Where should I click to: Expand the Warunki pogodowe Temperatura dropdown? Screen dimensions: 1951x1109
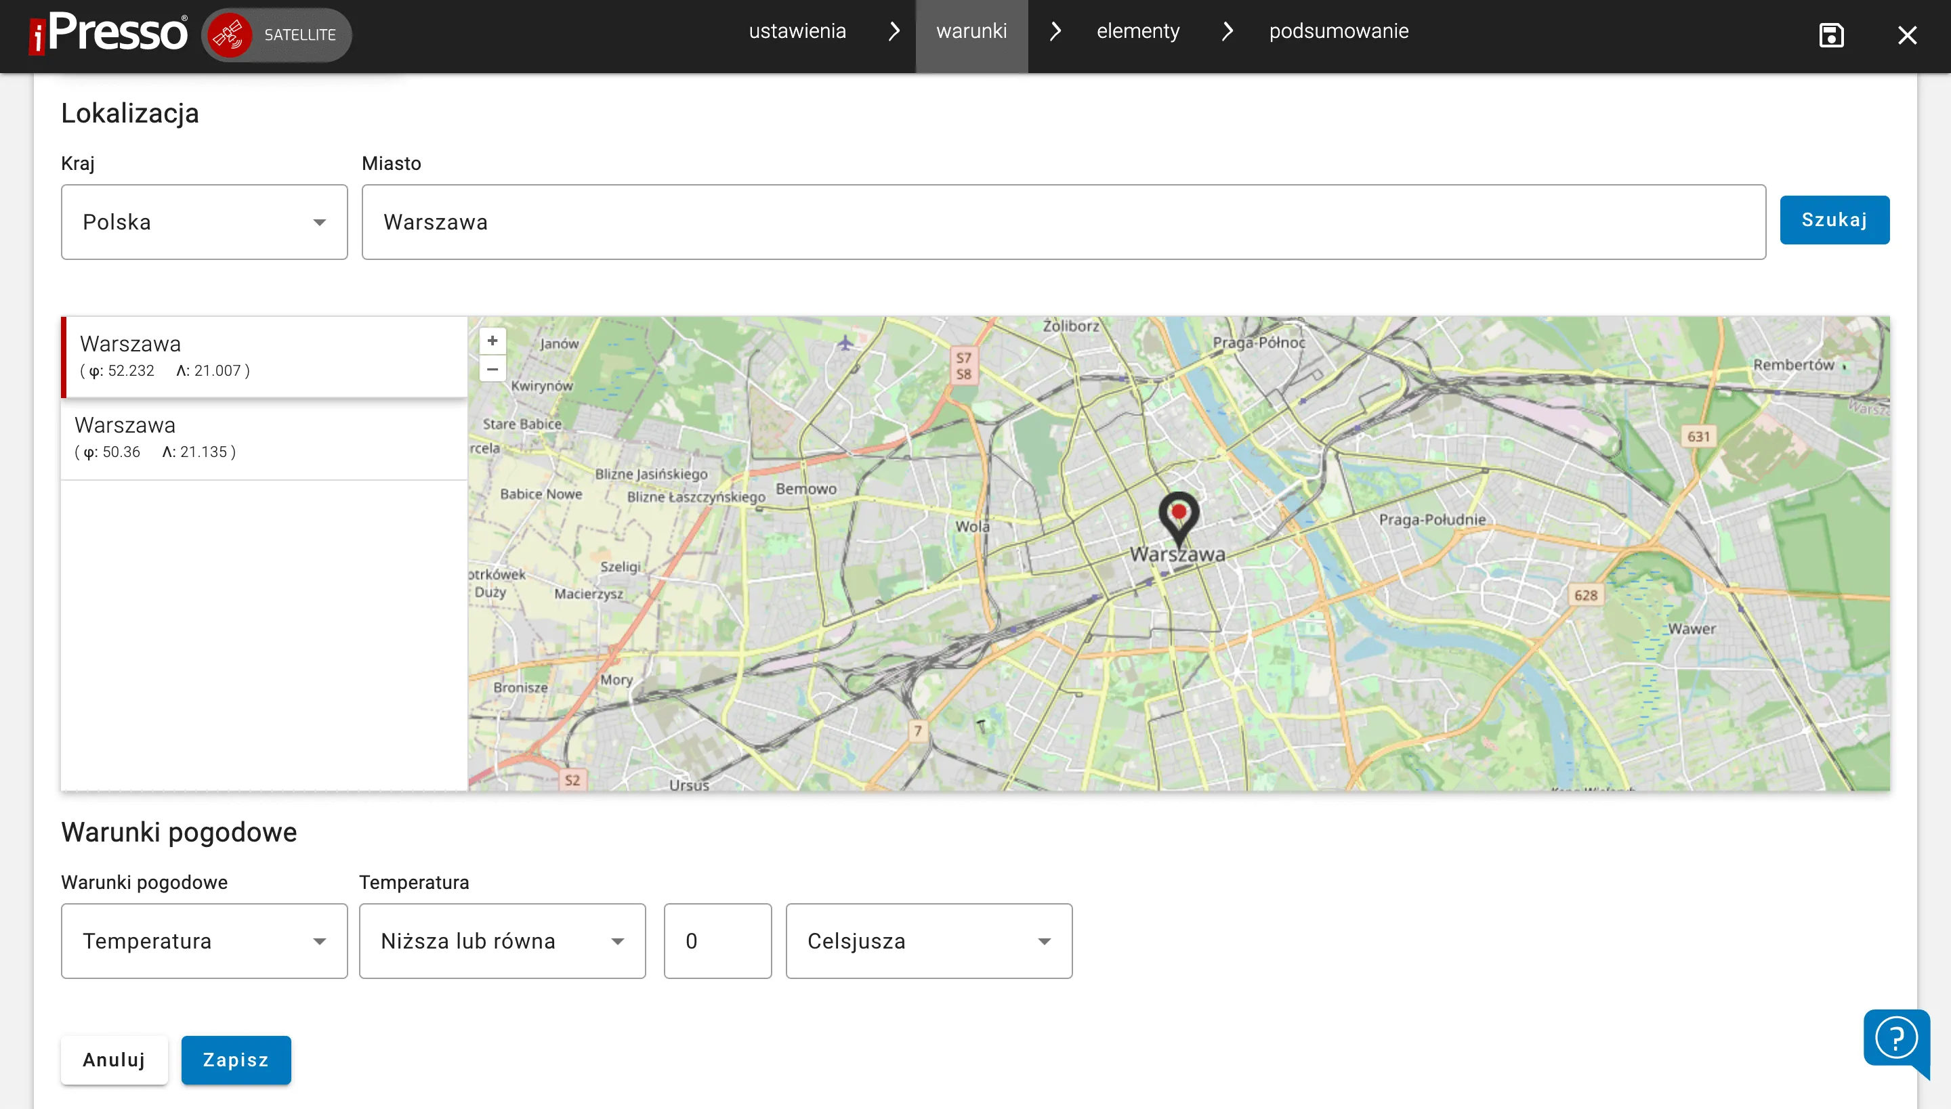(205, 940)
